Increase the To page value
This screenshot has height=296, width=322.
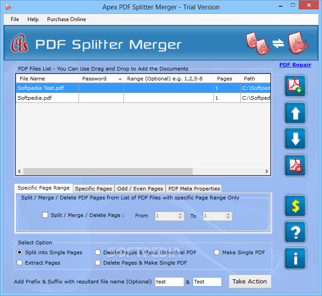[228, 214]
